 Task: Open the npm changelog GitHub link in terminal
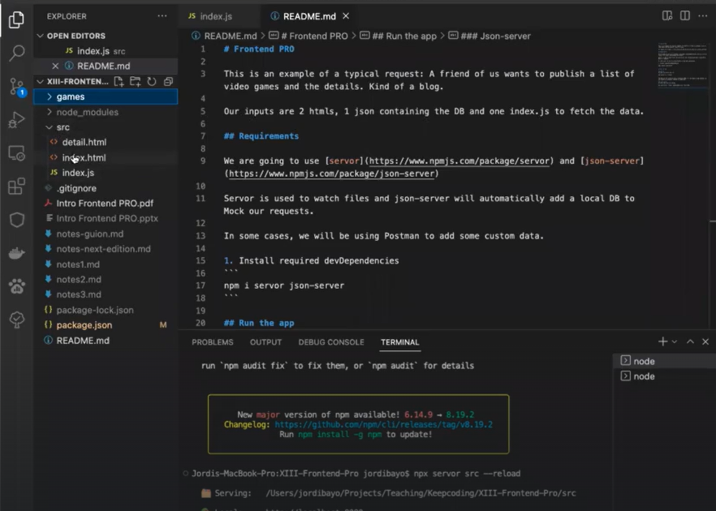(383, 425)
